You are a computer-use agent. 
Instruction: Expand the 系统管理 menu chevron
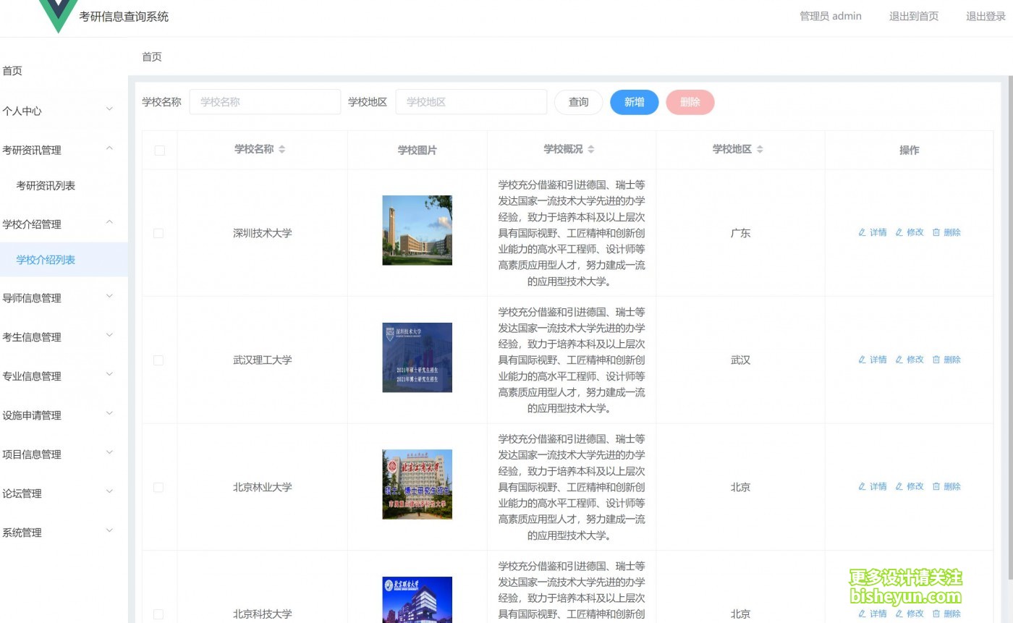(x=109, y=530)
